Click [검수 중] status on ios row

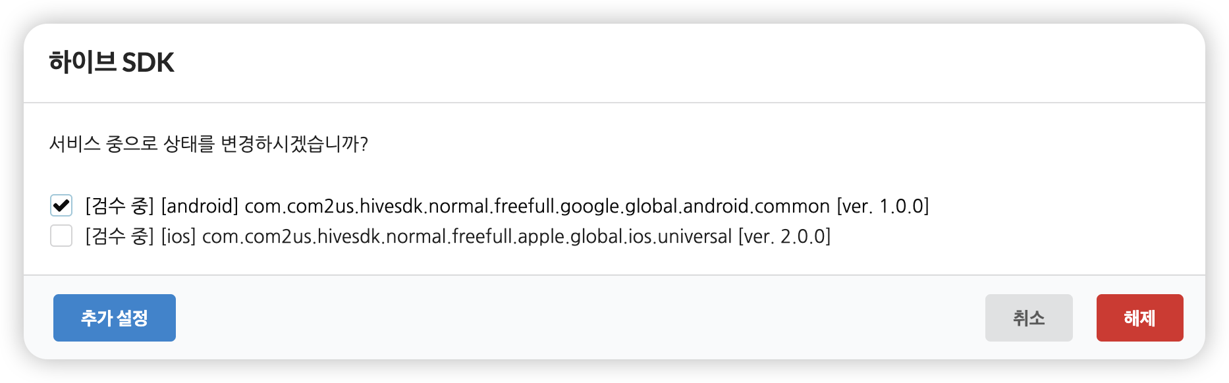point(119,236)
